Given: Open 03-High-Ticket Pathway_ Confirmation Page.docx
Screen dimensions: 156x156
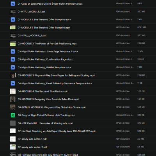Looking at the screenshot, I should pos(45,59).
